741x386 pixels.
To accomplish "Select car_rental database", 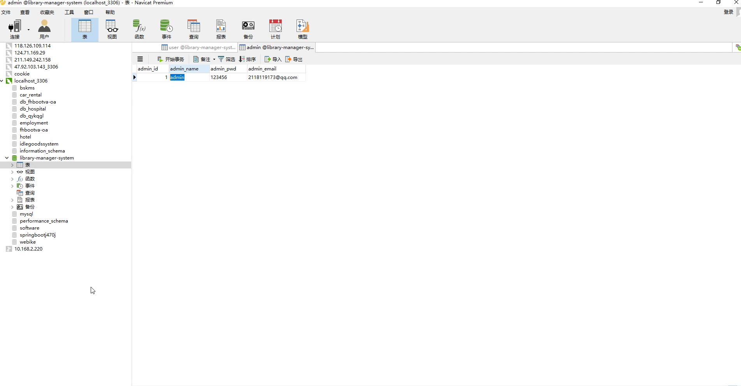I will (x=30, y=95).
